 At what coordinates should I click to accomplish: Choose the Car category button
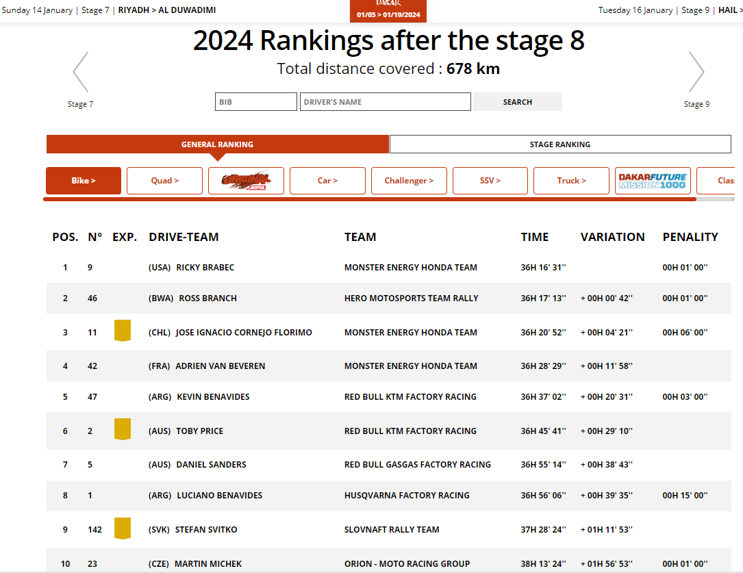pos(327,181)
